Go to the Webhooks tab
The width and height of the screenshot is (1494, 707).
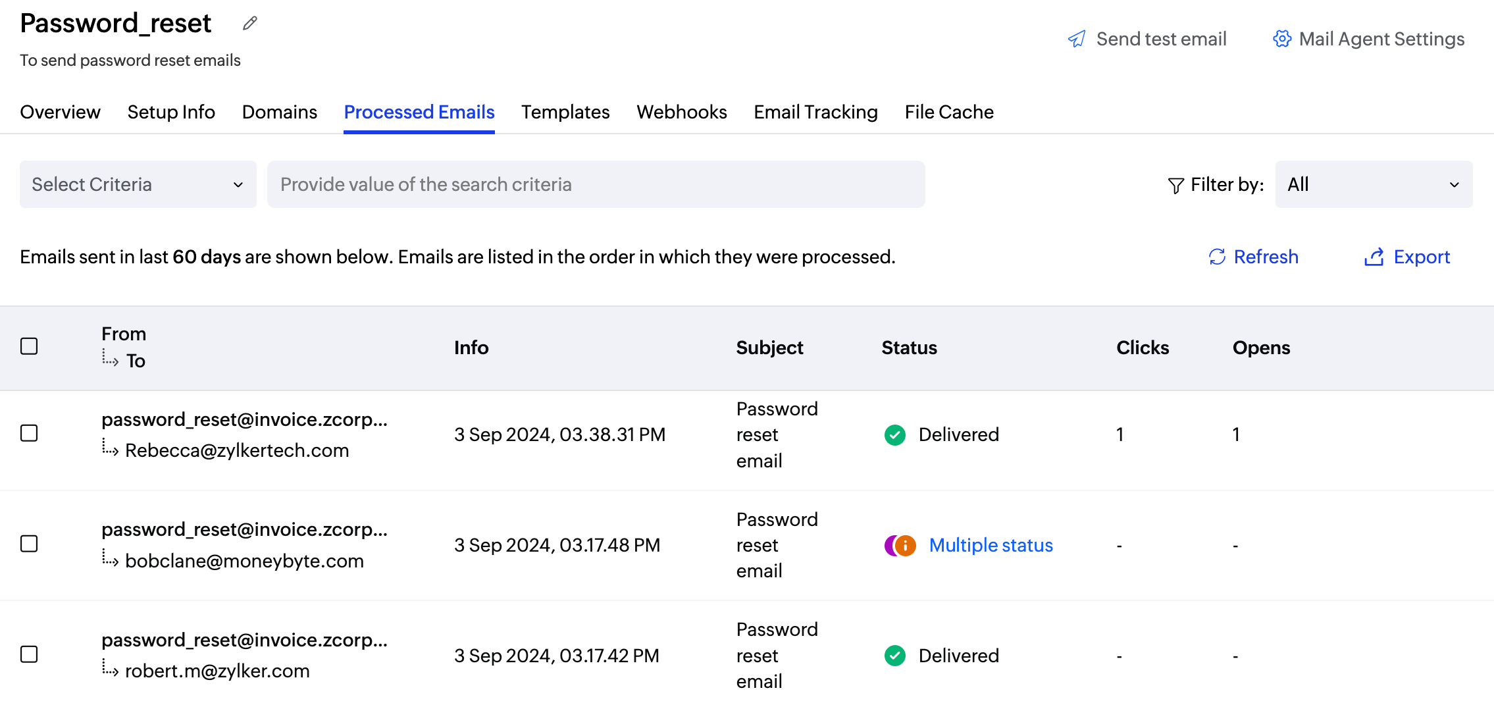[x=681, y=112]
